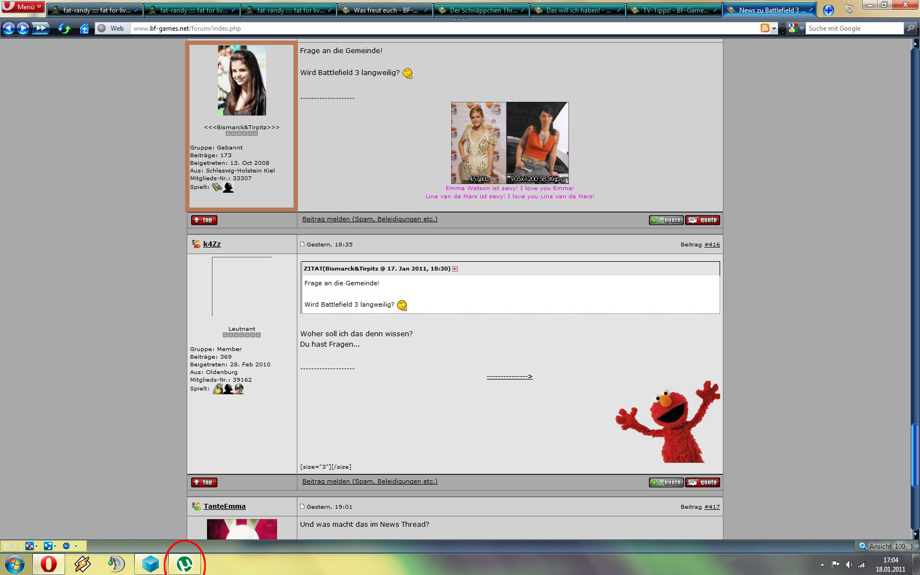Click Bismarck&Tirpitz avatar picture

point(242,81)
